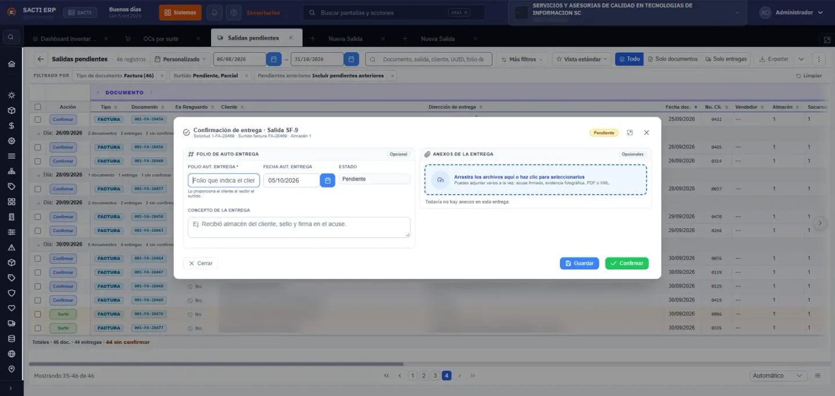The image size is (835, 396).
Task: Check the row checkbox for invoice 001-FA-28457
Action: point(38,189)
